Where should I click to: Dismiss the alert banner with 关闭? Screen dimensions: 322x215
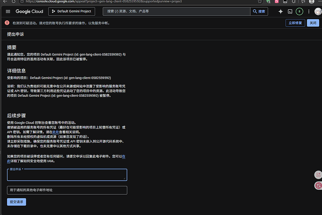[313, 23]
